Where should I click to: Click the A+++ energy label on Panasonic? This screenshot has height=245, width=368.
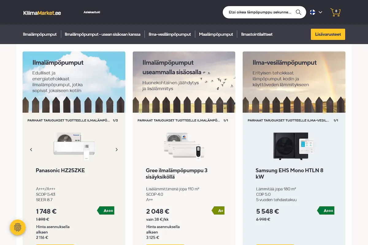click(106, 210)
